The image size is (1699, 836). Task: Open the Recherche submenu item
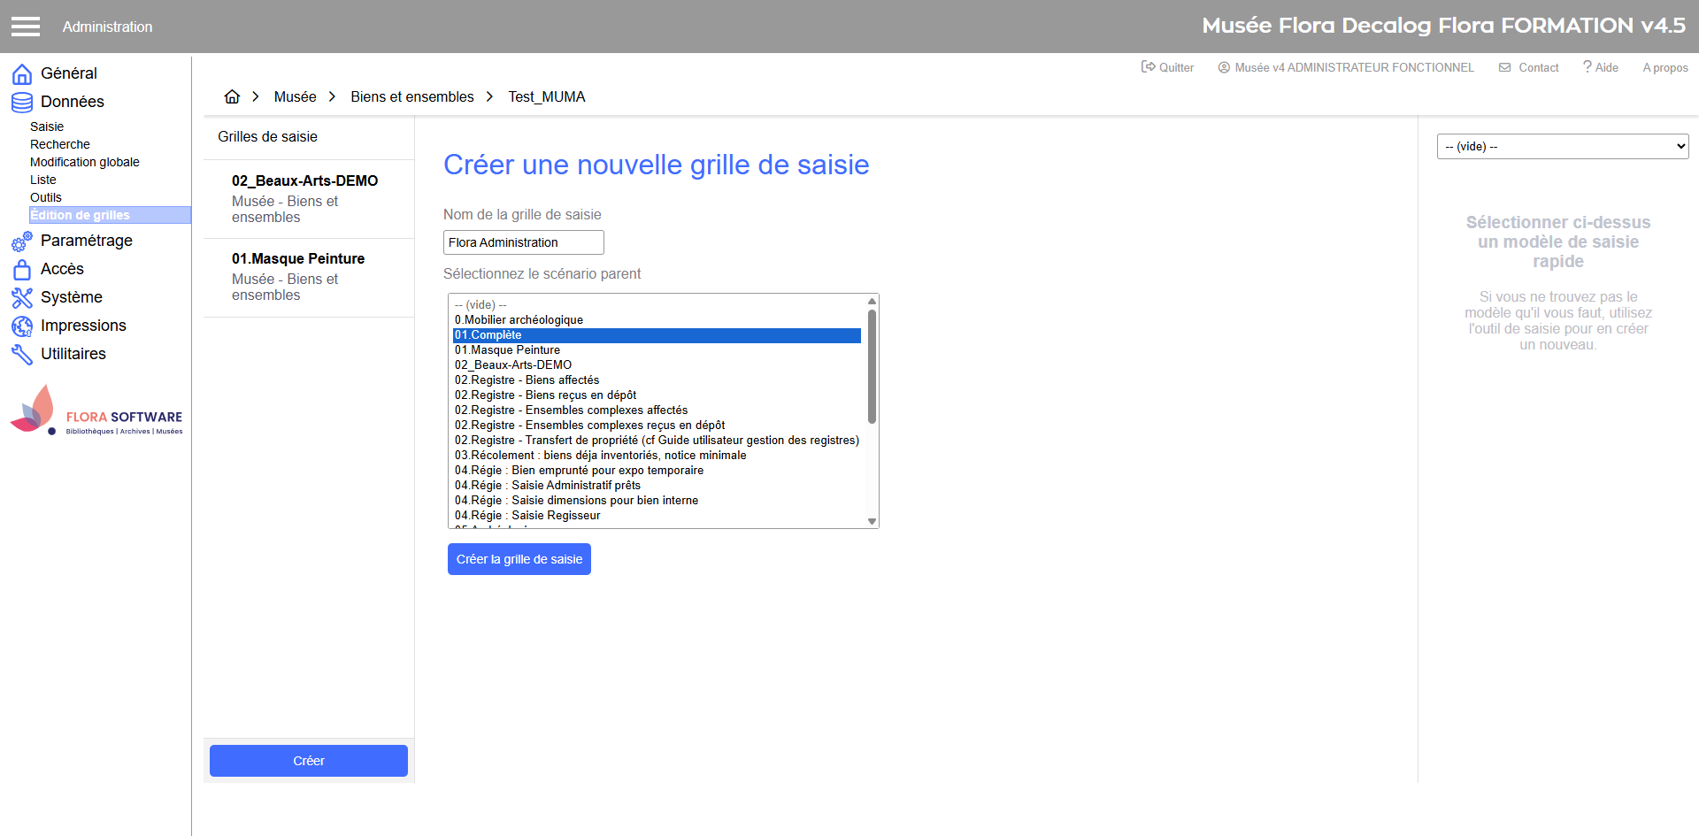point(60,144)
